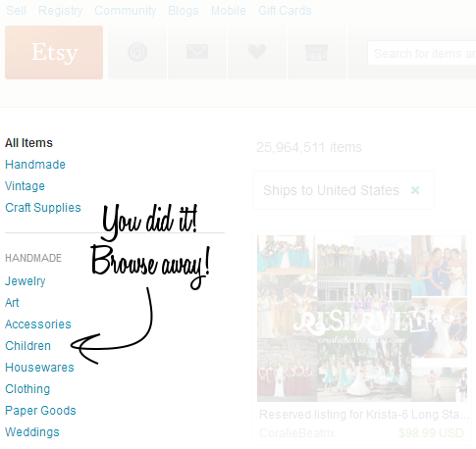Browse the Handmade category
This screenshot has width=476, height=449.
point(35,165)
